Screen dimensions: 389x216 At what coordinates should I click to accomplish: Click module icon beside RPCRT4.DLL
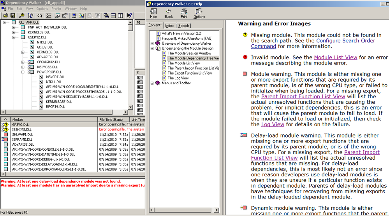[41, 106]
